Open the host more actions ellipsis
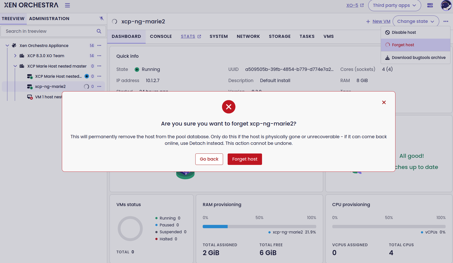This screenshot has height=263, width=453. coord(446,21)
